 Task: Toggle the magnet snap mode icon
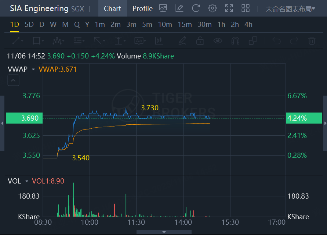[235, 41]
